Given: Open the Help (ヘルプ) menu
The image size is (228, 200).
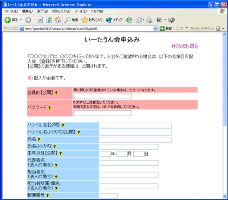Looking at the screenshot, I should pyautogui.click(x=97, y=11).
